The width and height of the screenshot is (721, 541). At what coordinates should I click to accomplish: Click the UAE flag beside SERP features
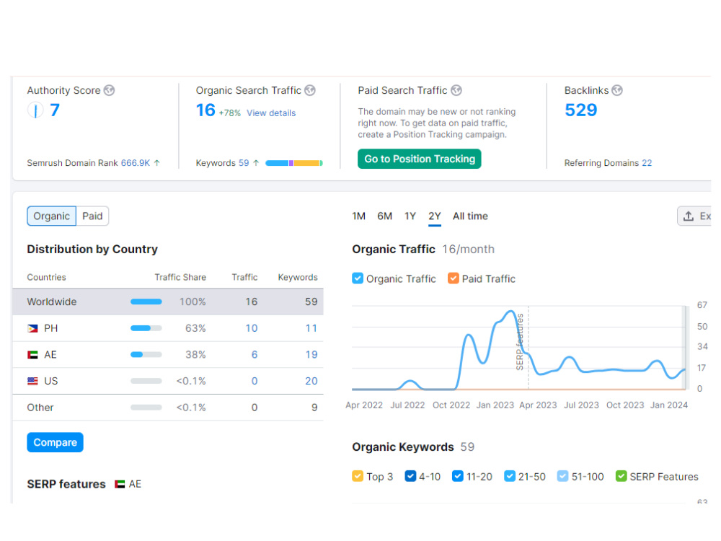120,484
